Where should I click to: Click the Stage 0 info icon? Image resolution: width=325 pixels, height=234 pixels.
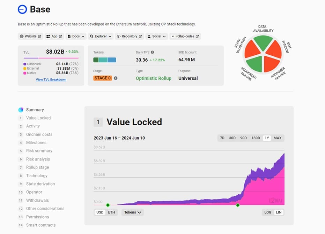[116, 78]
